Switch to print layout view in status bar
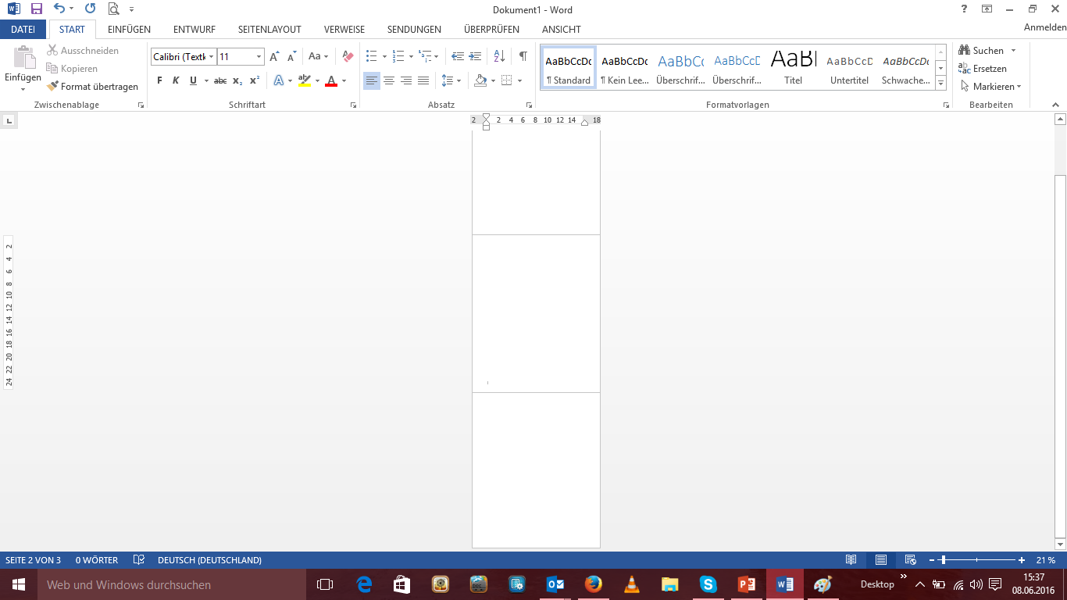Viewport: 1067px width, 600px height. click(x=881, y=560)
